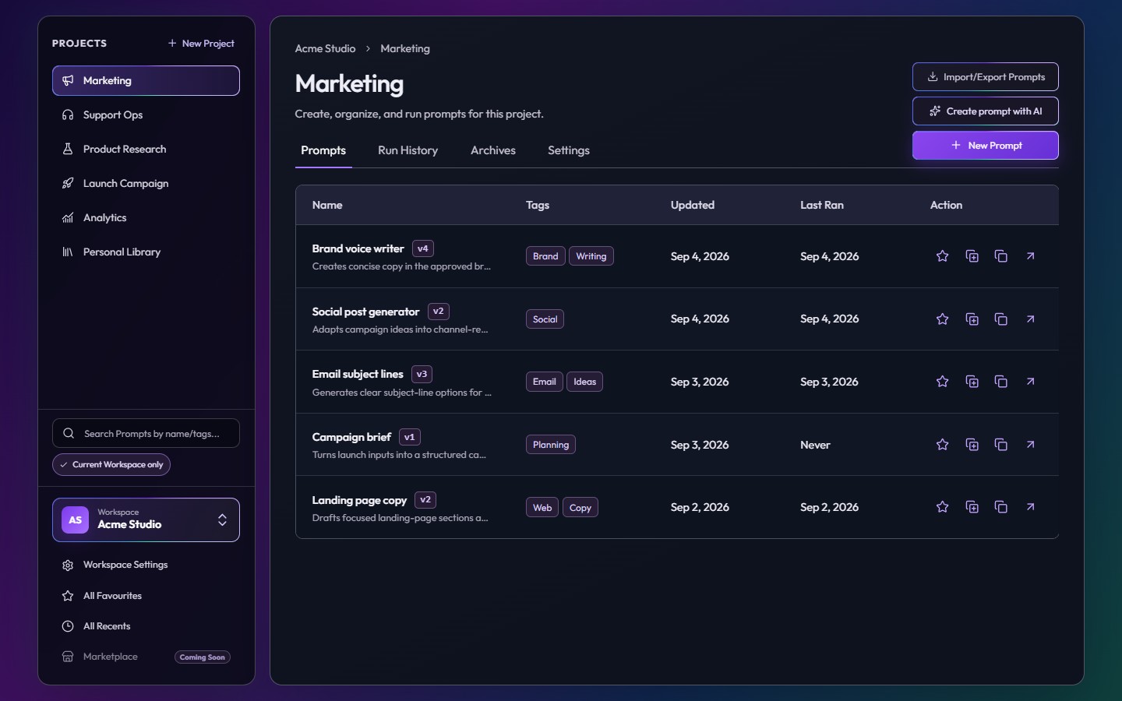Click the Name column header
Viewport: 1122px width, 701px height.
pyautogui.click(x=327, y=205)
